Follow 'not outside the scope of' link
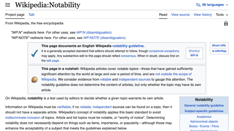234x131 pixels. (173, 74)
